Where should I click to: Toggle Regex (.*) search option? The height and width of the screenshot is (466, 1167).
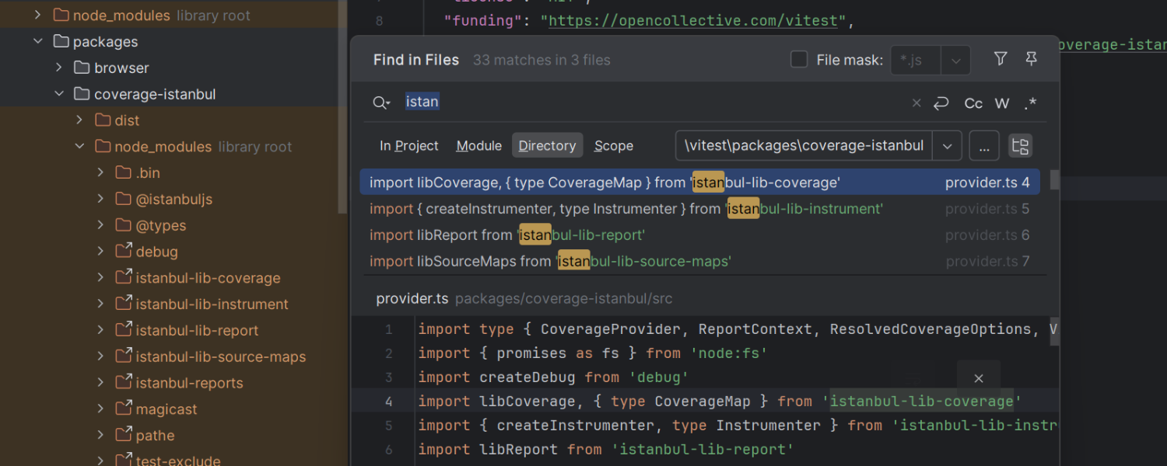pos(1030,103)
